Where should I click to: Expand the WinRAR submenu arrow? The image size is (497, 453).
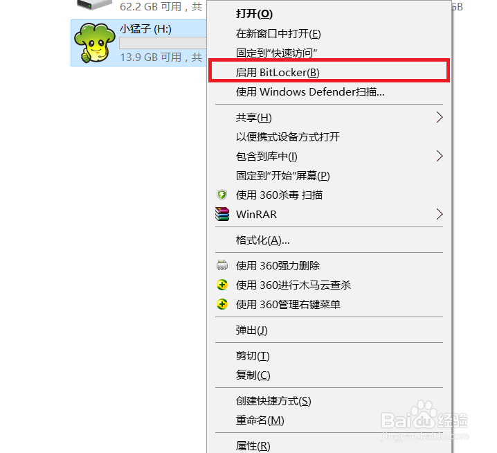[x=440, y=214]
